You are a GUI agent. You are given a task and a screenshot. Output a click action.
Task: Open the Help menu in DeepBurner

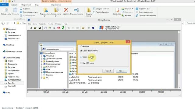[66, 24]
